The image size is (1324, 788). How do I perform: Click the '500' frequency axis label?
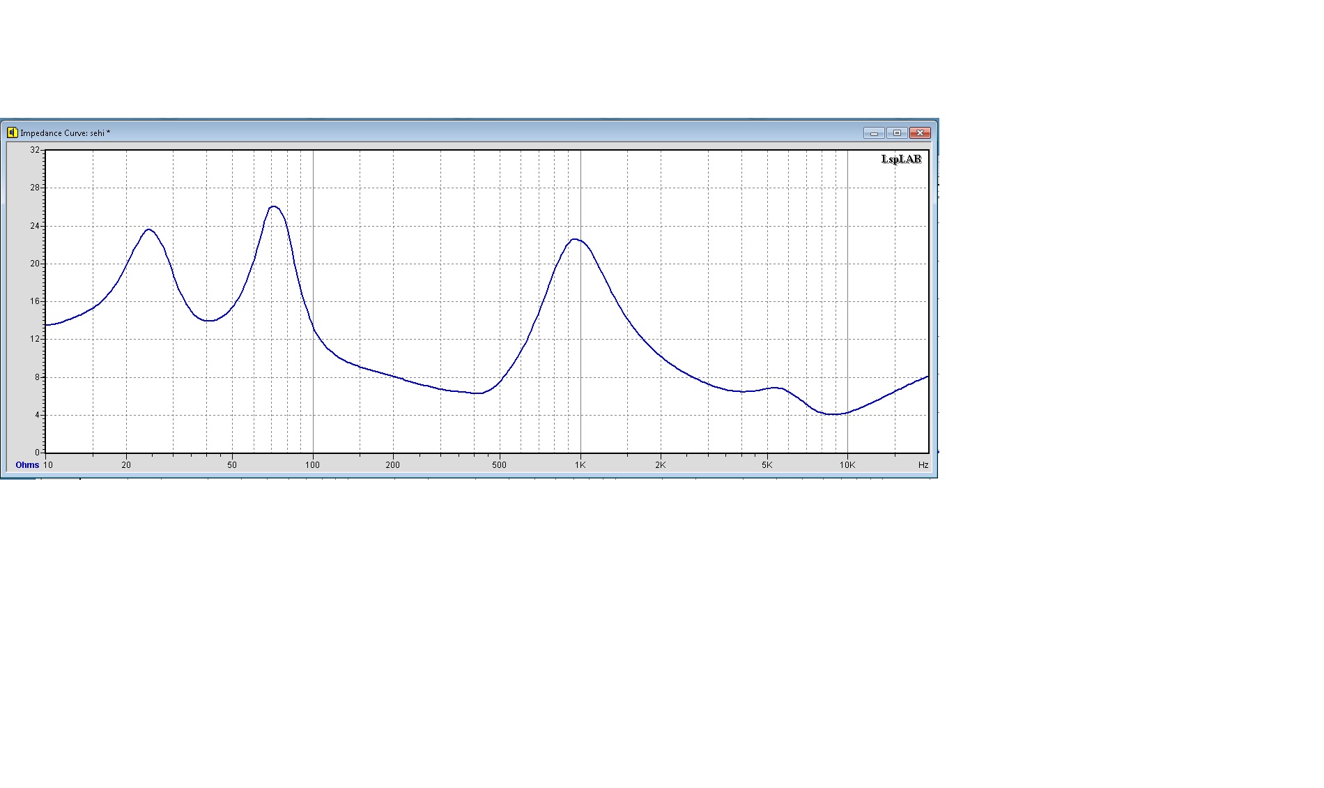[499, 465]
